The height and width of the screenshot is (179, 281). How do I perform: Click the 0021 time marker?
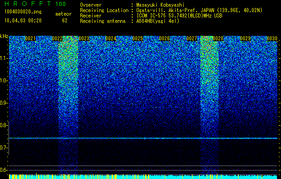(30, 38)
